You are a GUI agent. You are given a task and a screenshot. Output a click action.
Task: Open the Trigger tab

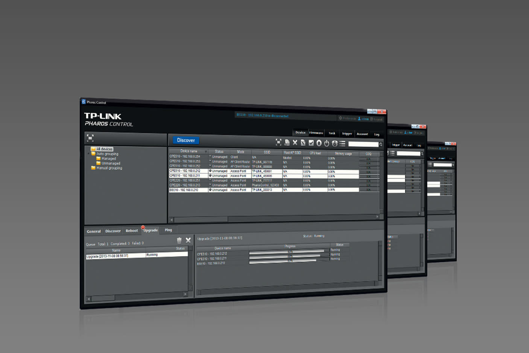(347, 134)
